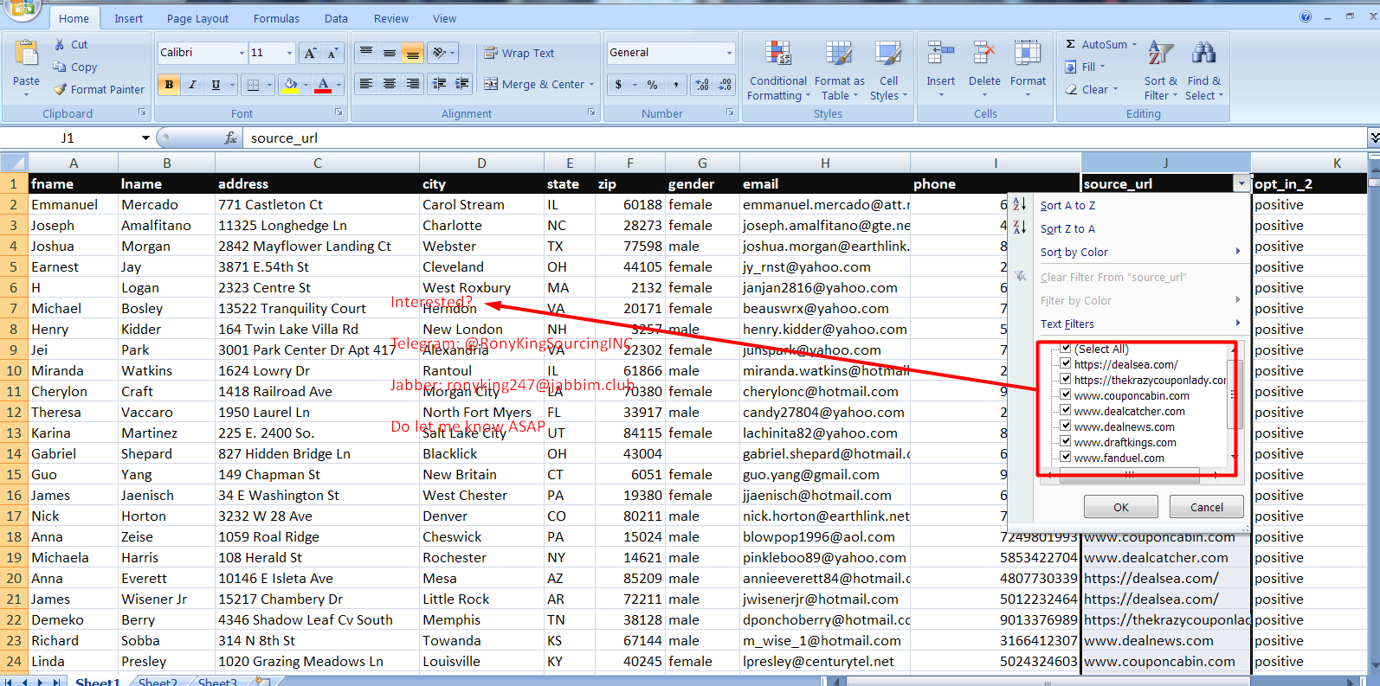
Task: Click the Orientation icon
Action: pos(440,53)
